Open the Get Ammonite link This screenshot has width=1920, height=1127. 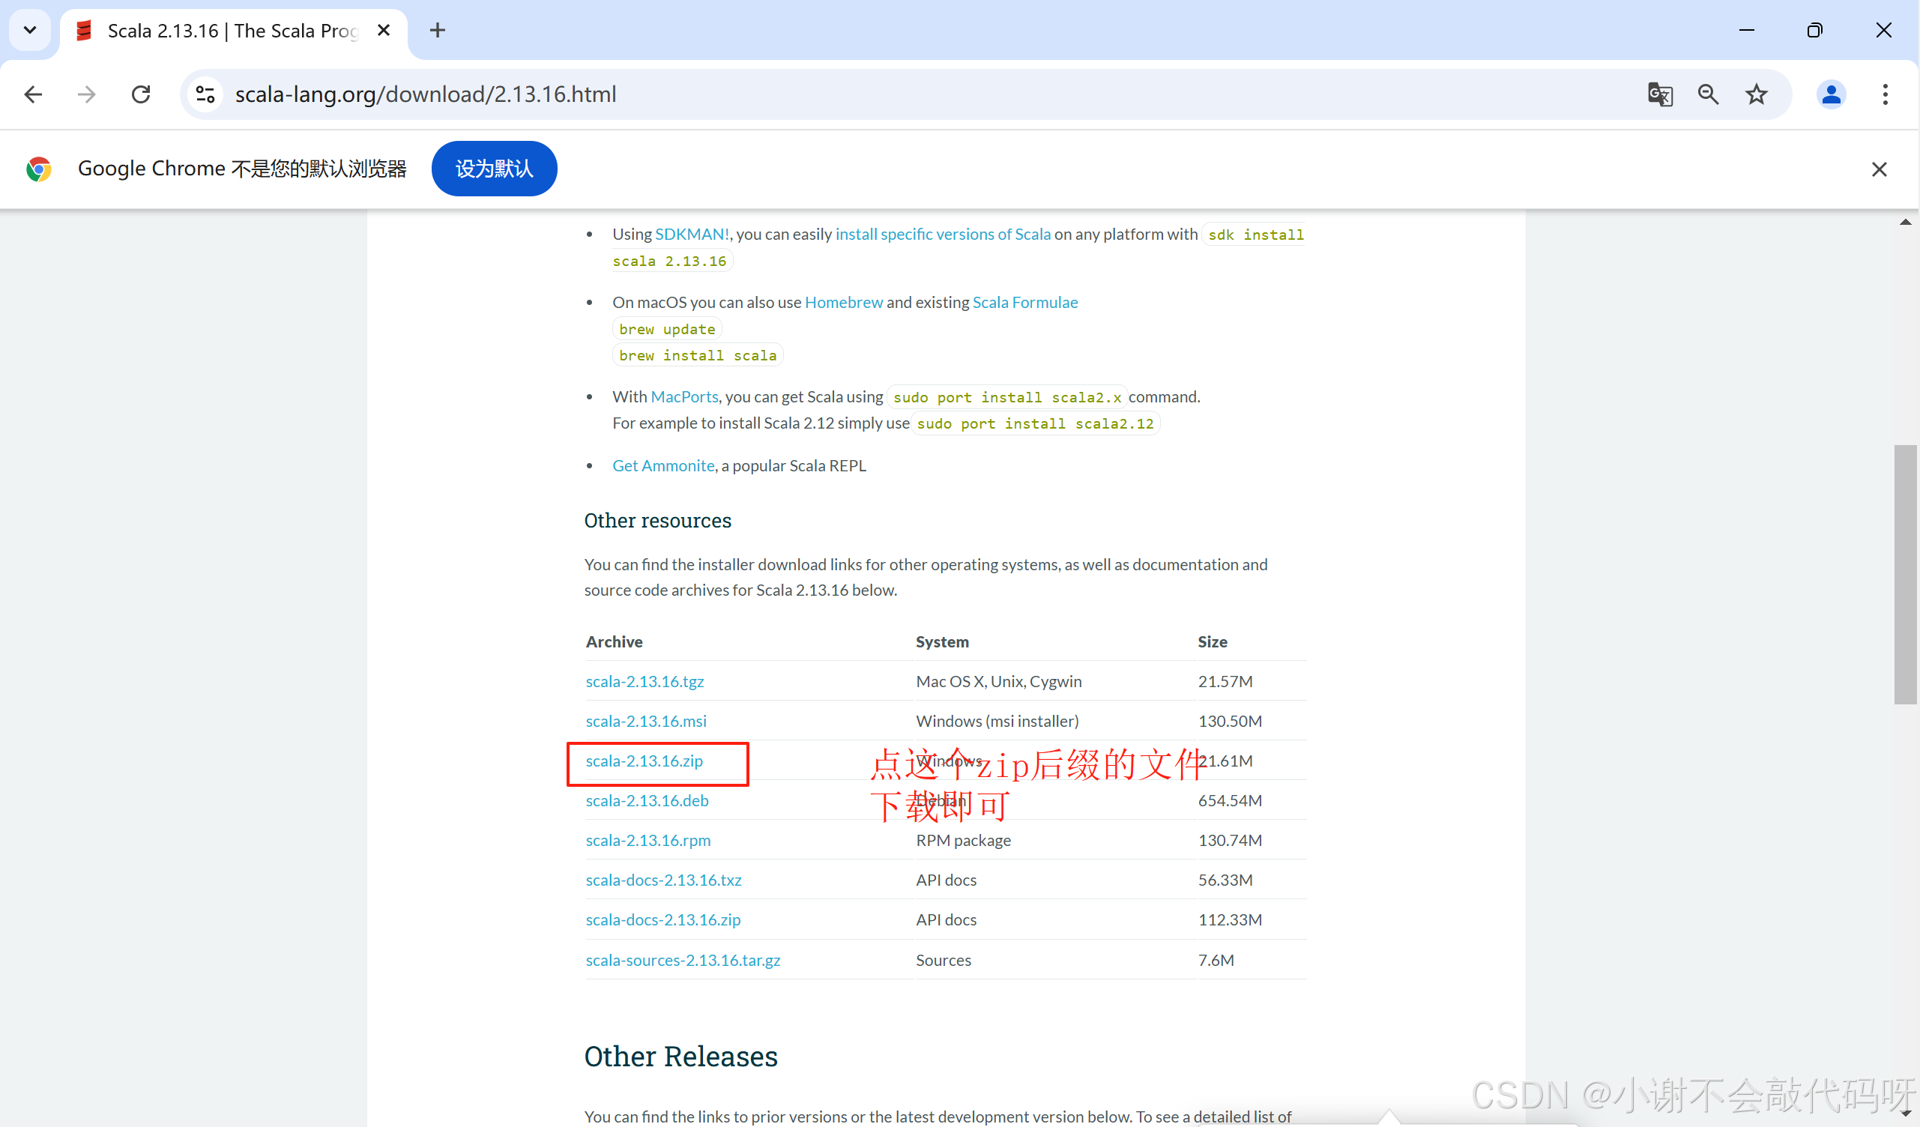662,465
